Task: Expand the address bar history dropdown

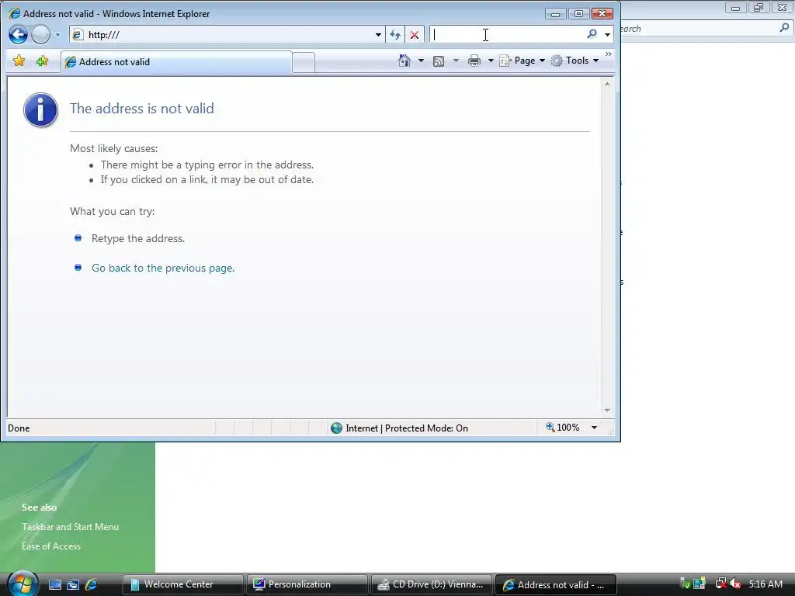Action: point(378,34)
